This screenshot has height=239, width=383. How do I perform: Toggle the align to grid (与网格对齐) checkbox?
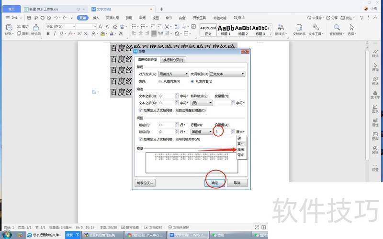(140, 139)
